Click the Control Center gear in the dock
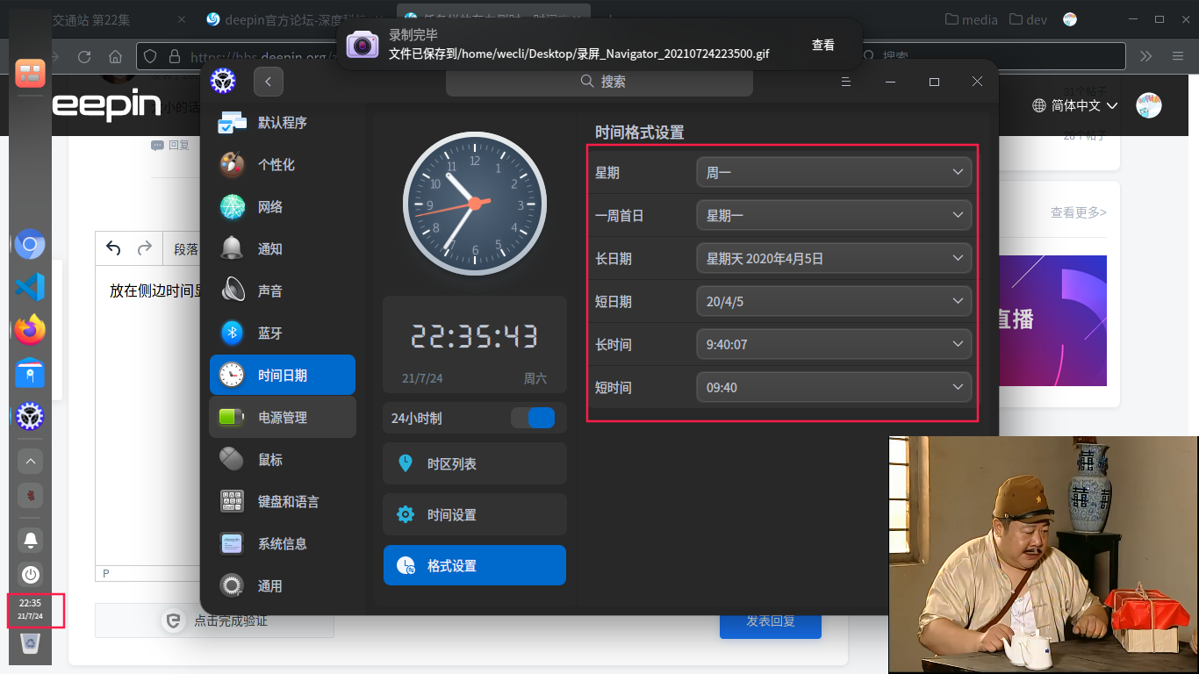Screen dimensions: 1199x674 point(31,416)
